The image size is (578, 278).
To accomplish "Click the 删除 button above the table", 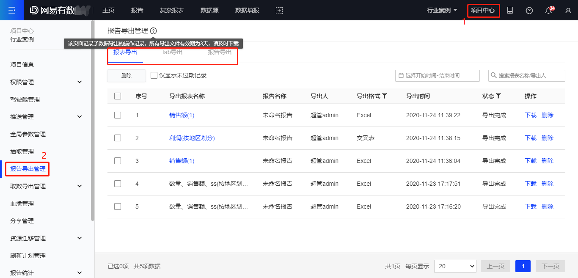I will [127, 75].
